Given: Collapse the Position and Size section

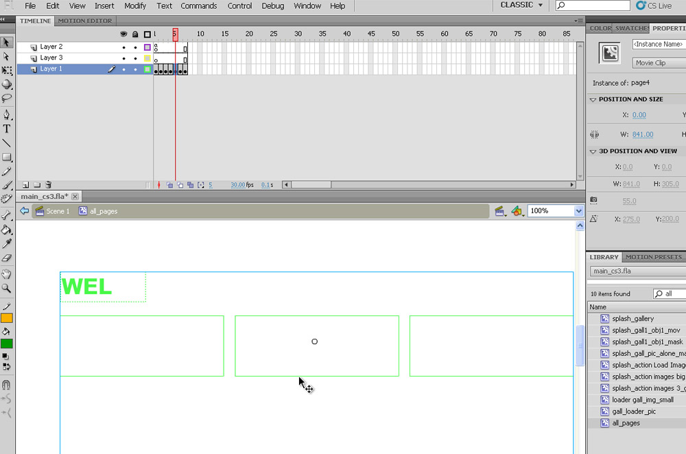Looking at the screenshot, I should click(x=593, y=99).
